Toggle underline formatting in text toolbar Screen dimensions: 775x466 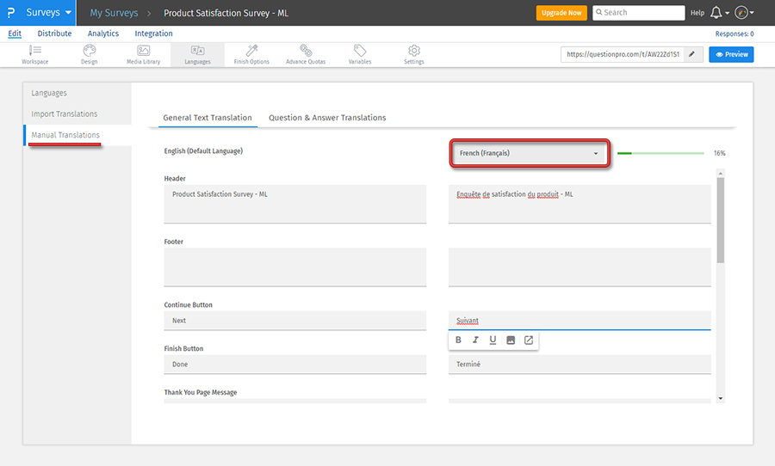pyautogui.click(x=493, y=340)
